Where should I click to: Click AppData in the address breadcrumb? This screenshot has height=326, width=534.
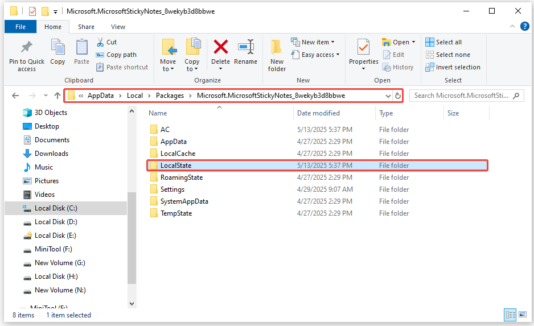[100, 96]
